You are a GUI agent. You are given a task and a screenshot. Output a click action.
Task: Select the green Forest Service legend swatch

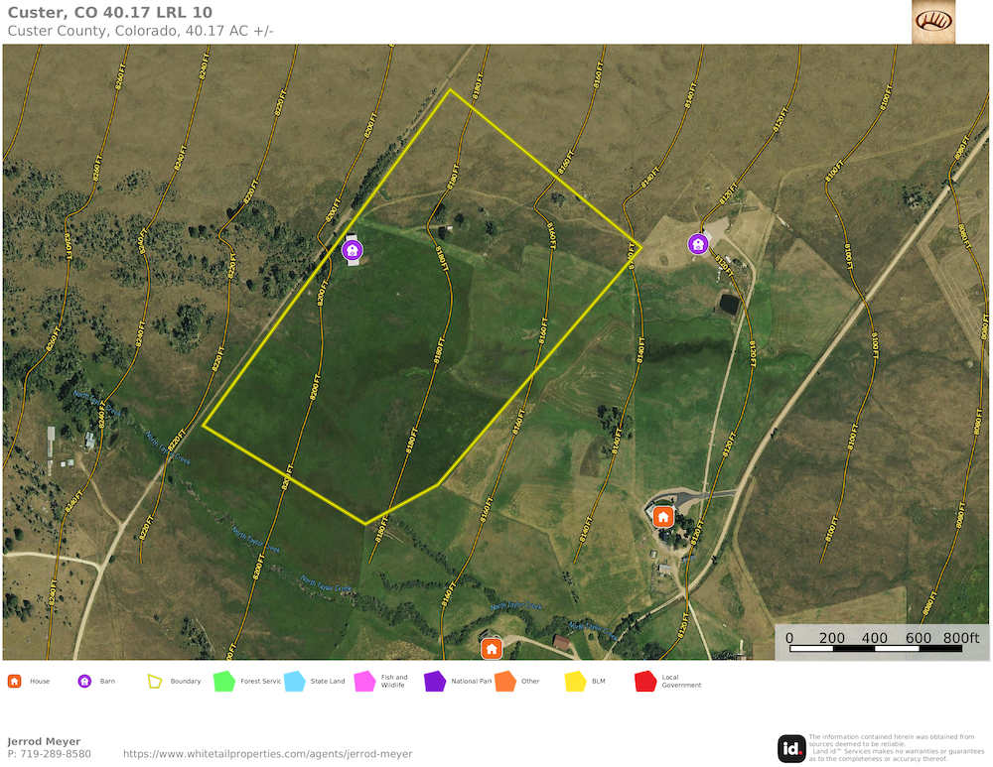(x=223, y=681)
